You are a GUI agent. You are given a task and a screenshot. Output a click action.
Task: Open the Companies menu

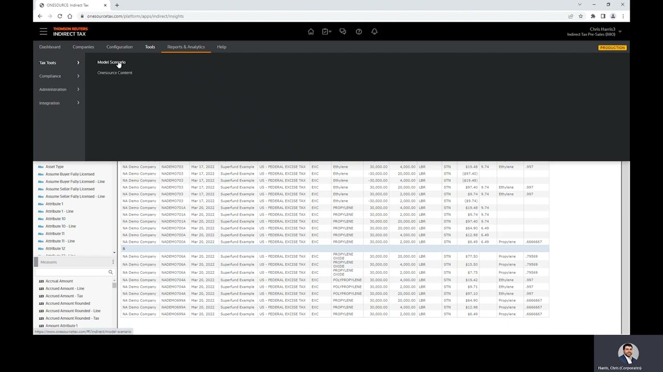pos(83,47)
